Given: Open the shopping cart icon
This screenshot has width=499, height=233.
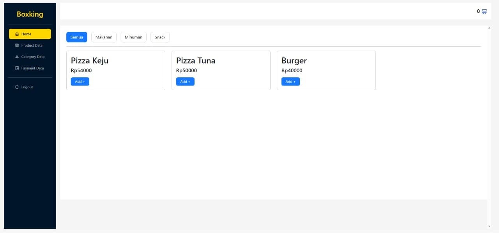Looking at the screenshot, I should 484,11.
